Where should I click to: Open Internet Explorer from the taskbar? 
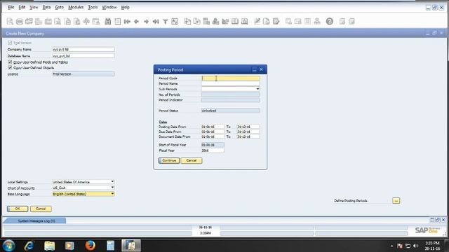pyautogui.click(x=29, y=246)
